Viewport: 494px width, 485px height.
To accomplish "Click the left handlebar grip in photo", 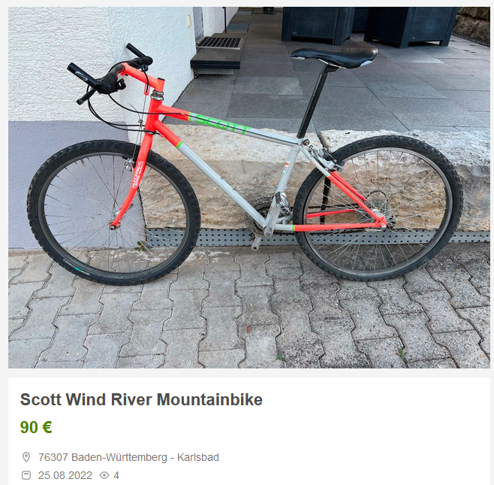I will click(80, 74).
